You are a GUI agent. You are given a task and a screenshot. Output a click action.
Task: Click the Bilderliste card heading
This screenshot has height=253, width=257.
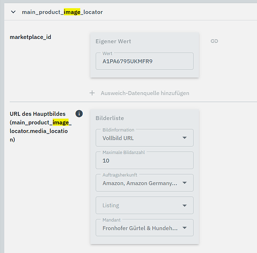(110, 118)
